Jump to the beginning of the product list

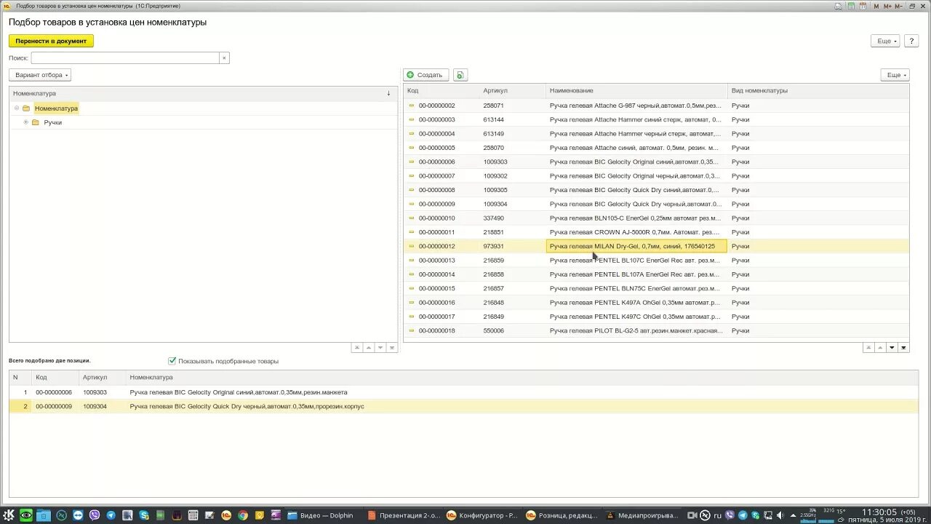868,348
